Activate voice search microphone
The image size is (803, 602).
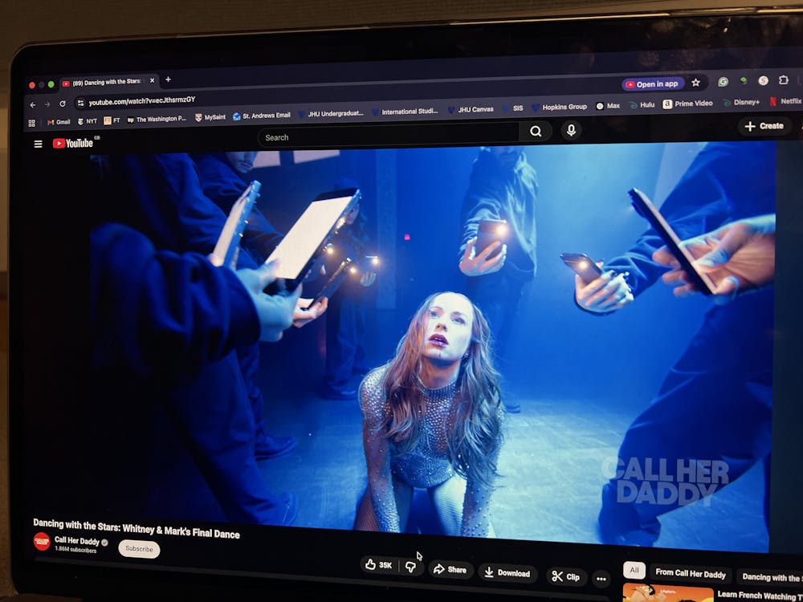pos(571,130)
